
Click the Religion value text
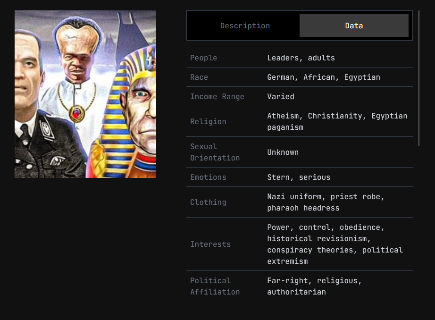(x=337, y=122)
